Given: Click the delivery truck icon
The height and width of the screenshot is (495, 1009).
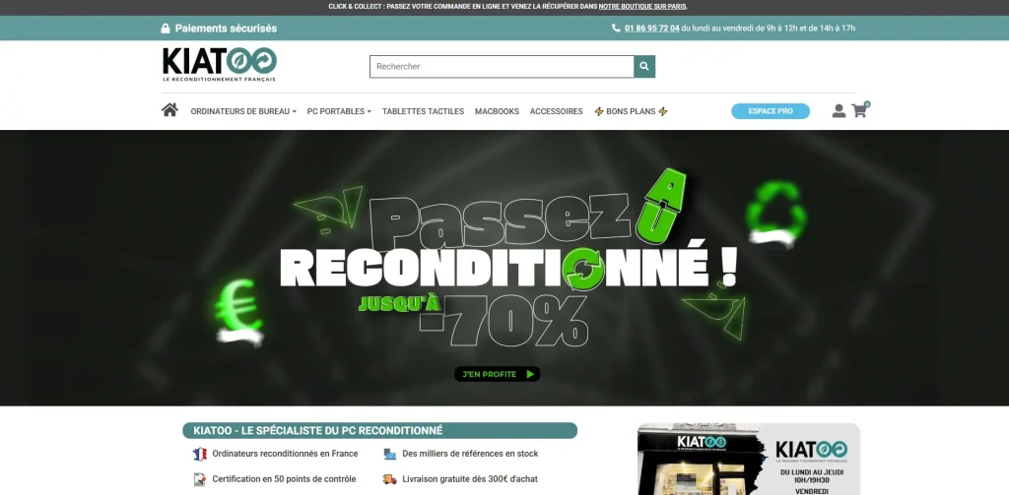Looking at the screenshot, I should 390,479.
